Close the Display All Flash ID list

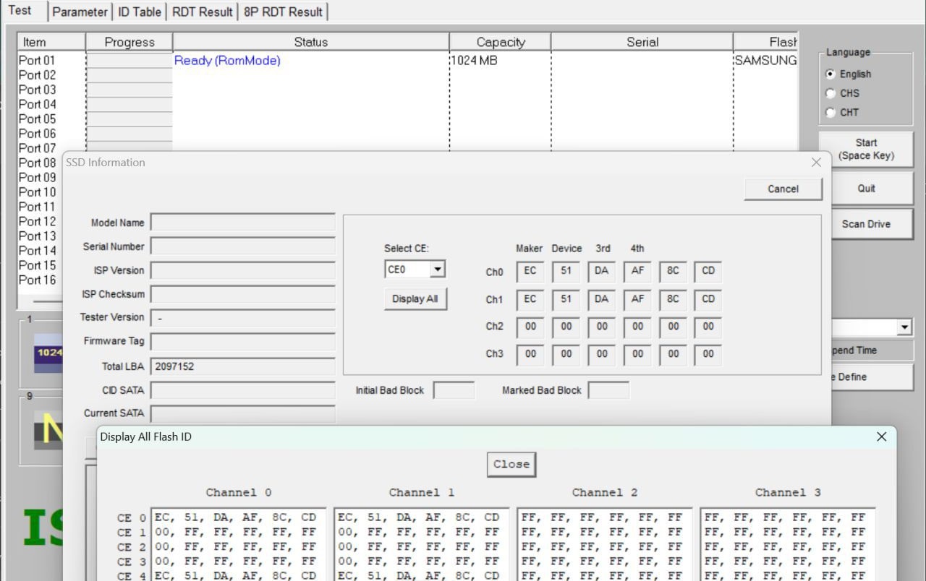511,464
